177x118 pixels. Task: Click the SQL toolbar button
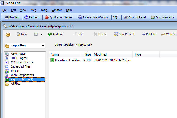(116, 17)
